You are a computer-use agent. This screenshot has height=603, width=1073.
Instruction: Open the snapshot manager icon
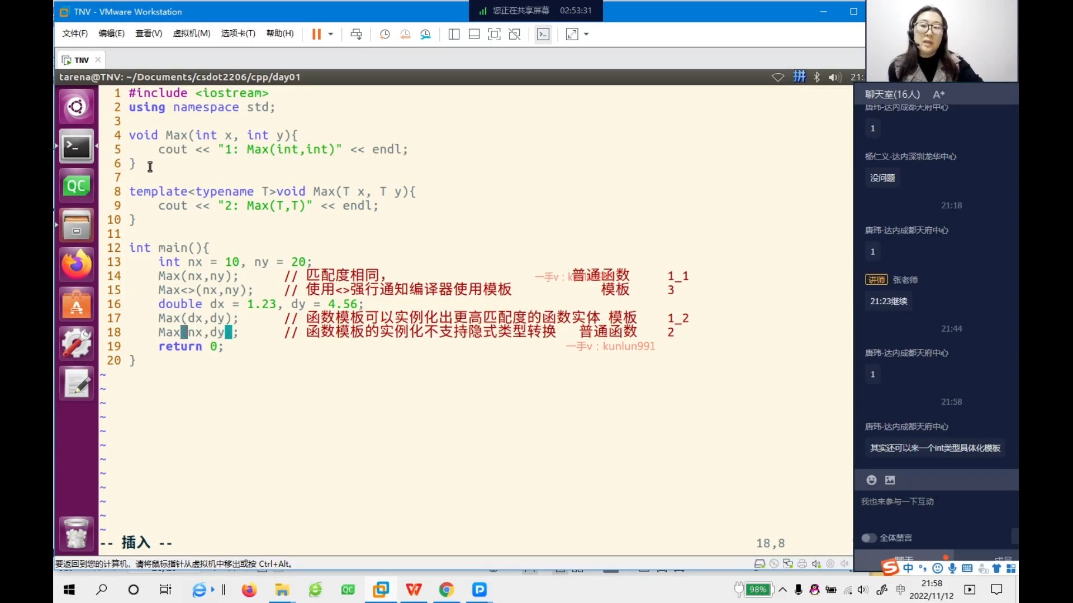[426, 34]
